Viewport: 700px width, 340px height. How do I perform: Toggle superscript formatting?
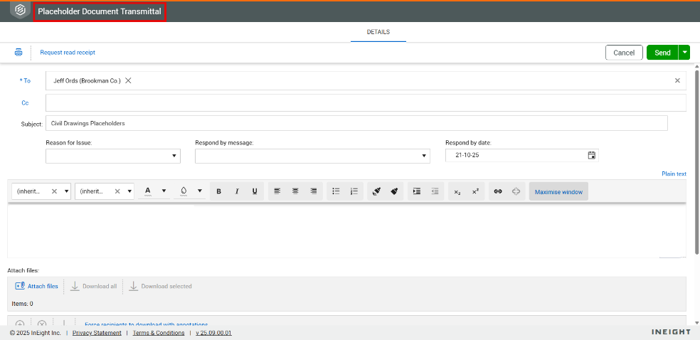pyautogui.click(x=475, y=191)
